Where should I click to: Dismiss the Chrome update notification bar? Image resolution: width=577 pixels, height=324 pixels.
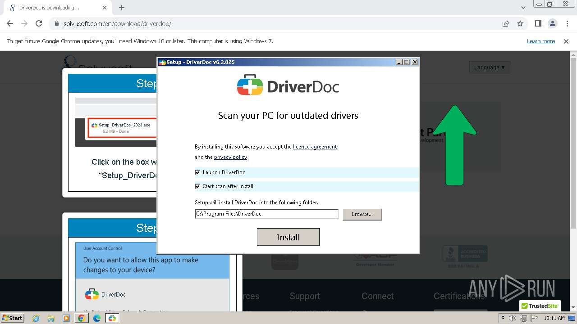(x=566, y=41)
